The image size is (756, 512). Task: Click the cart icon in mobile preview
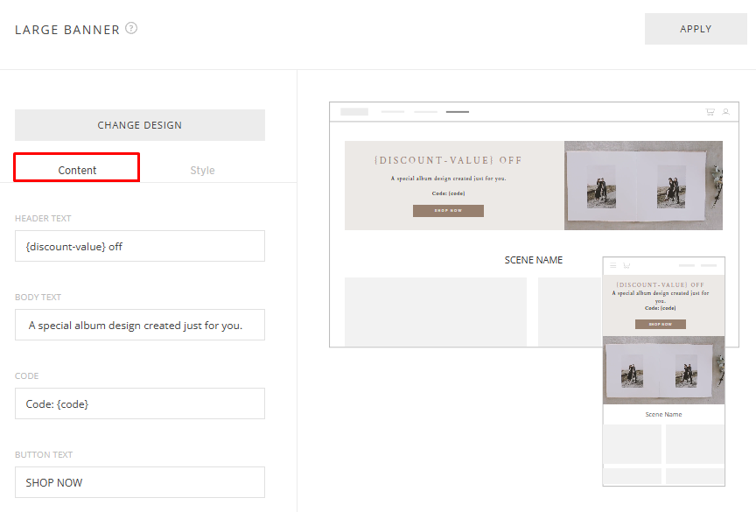(626, 265)
